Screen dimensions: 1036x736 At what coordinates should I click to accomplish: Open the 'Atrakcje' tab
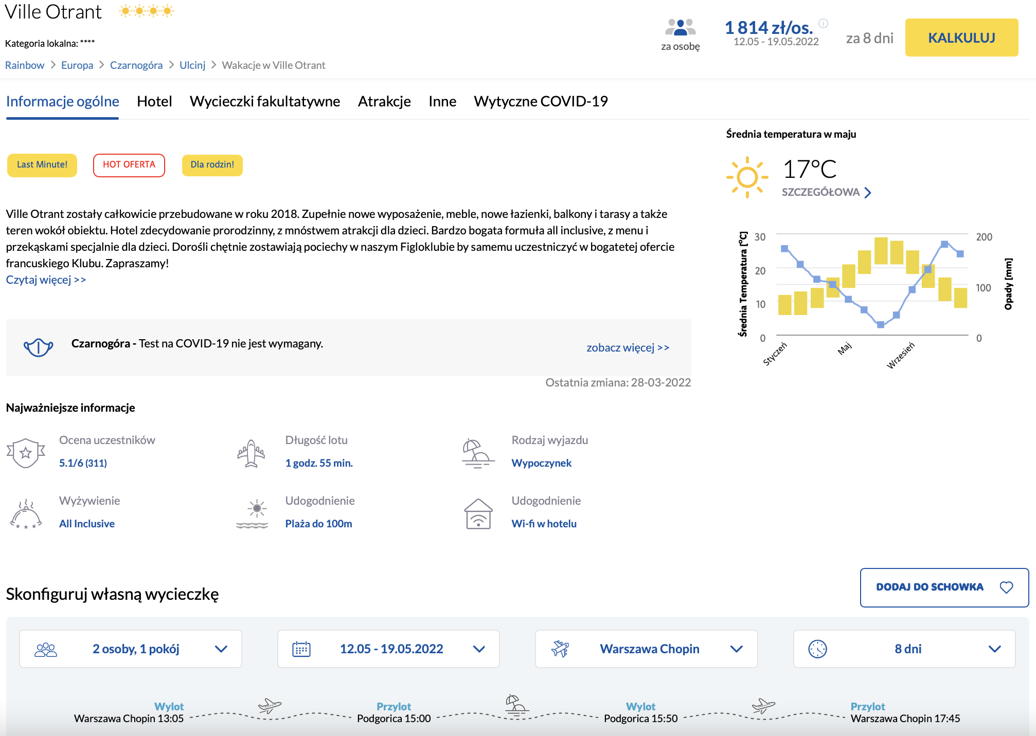pyautogui.click(x=384, y=101)
